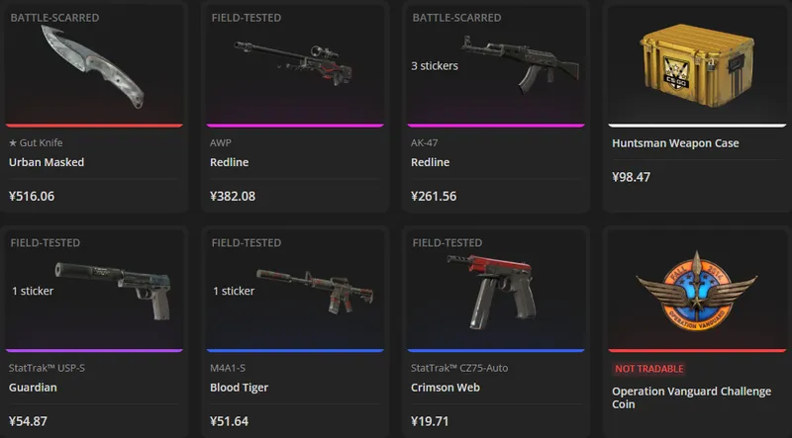Click the Operation Vanguard Challenge Coin badge
Image resolution: width=792 pixels, height=438 pixels.
tap(697, 291)
